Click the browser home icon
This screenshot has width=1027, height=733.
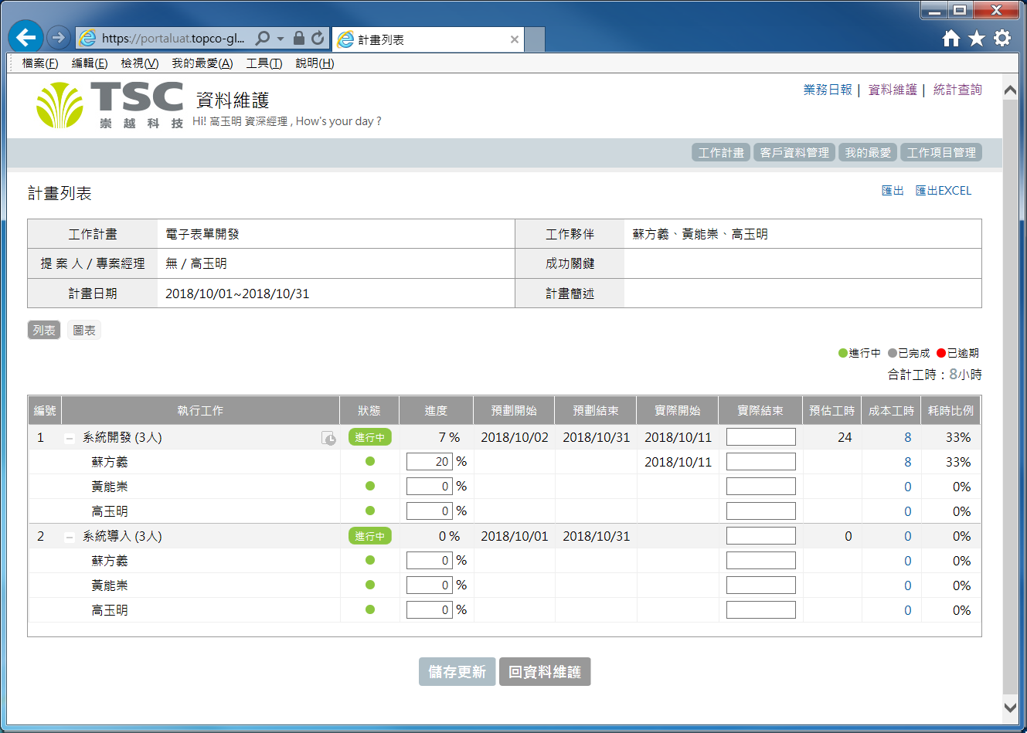951,38
